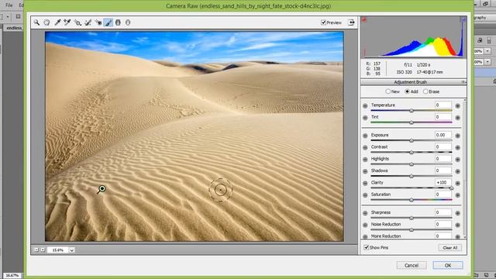Image resolution: width=496 pixels, height=279 pixels.
Task: Decrease Saturation with its minus icon
Action: (x=365, y=195)
